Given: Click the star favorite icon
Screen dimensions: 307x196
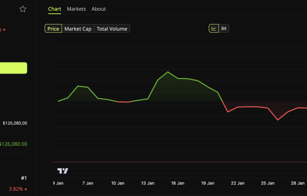Looking at the screenshot, I should point(23,9).
